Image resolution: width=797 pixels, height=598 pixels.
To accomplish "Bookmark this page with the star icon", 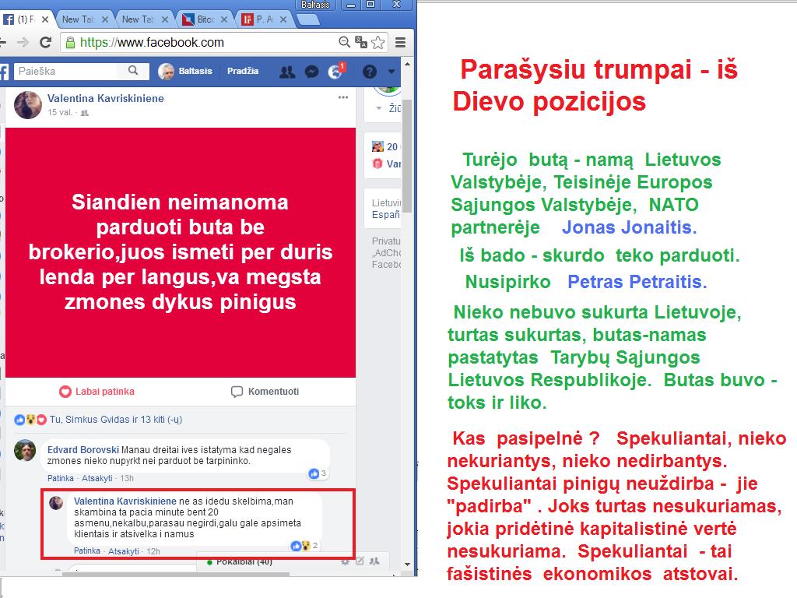I will click(x=377, y=42).
